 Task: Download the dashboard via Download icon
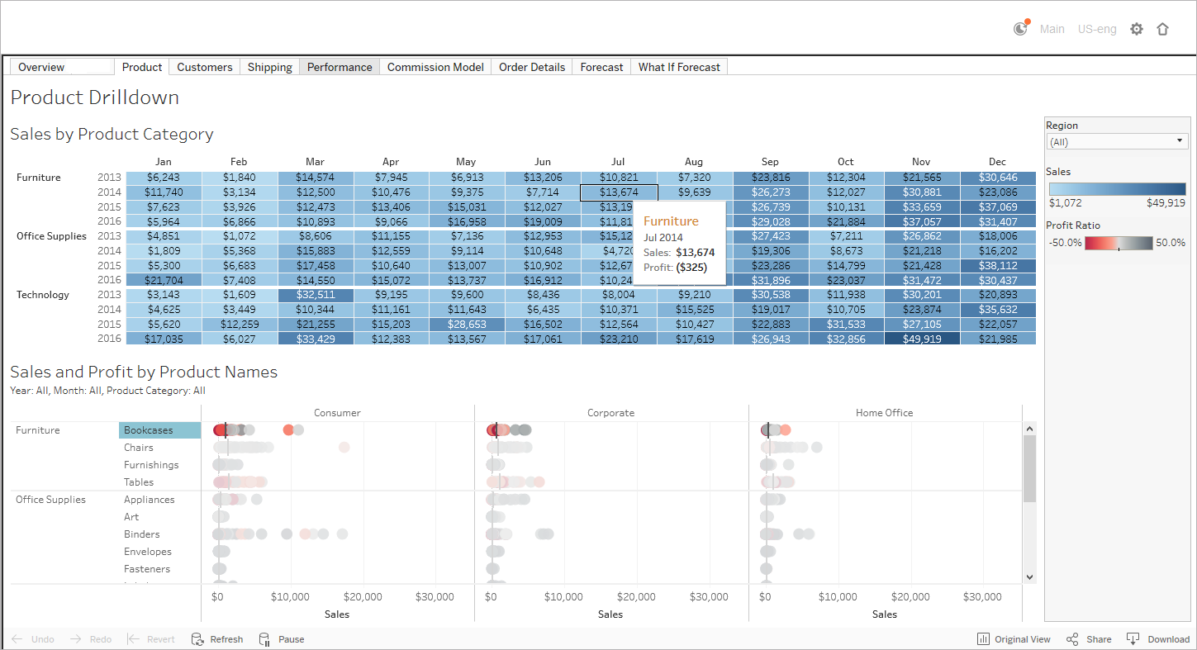pyautogui.click(x=1133, y=639)
